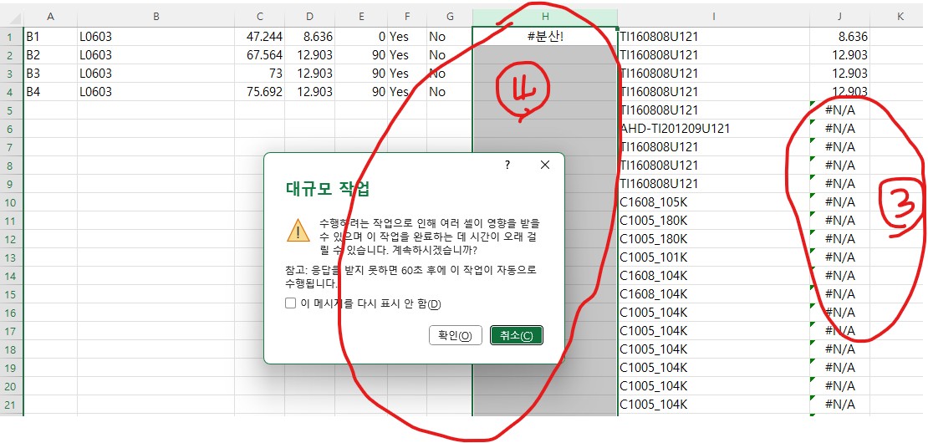
Task: Click the help question mark in the dialog
Action: click(507, 165)
